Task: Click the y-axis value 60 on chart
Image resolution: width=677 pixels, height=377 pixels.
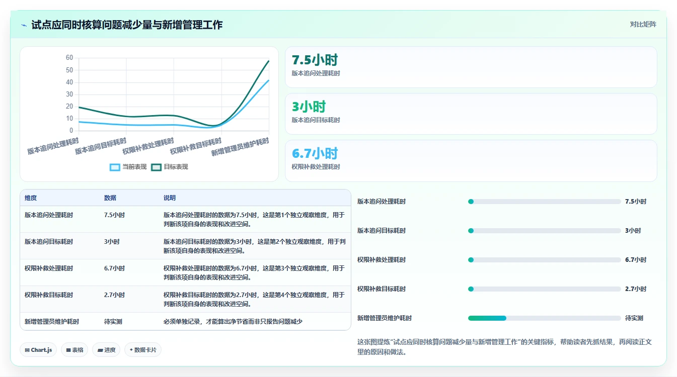Action: pyautogui.click(x=69, y=58)
